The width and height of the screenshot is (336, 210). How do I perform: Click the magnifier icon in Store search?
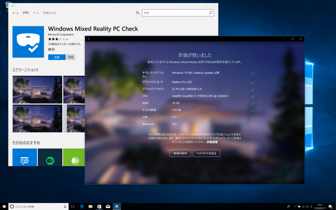(211, 13)
